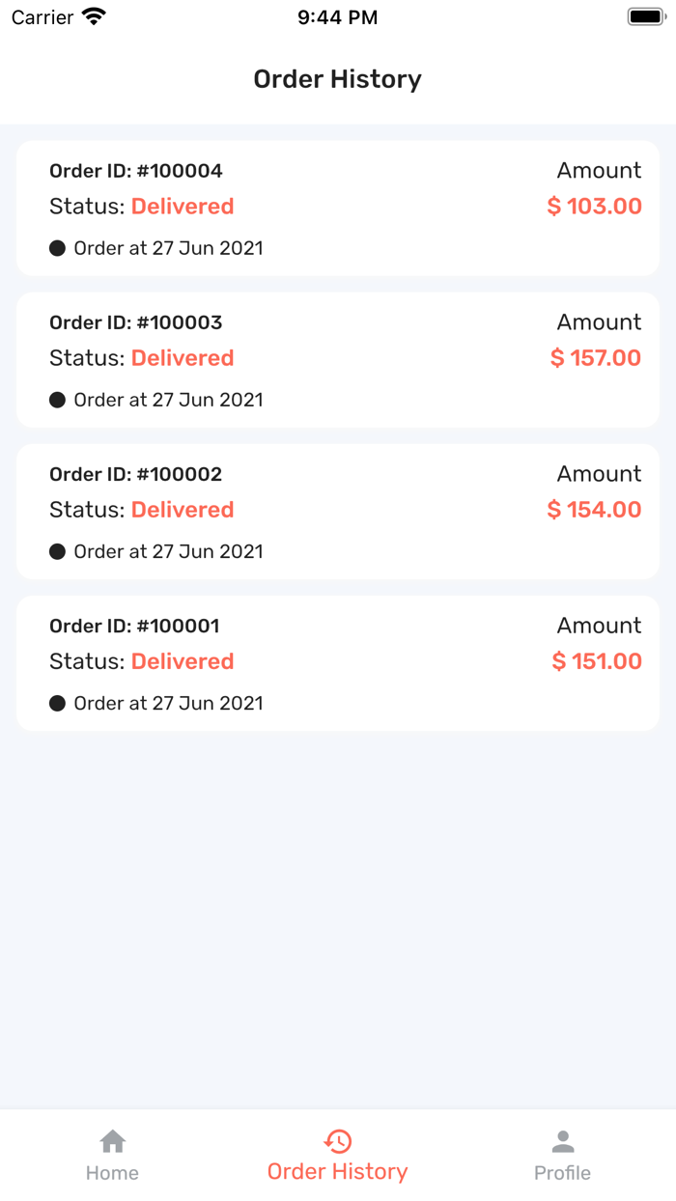The image size is (676, 1201).
Task: Select the Delivered status on order #100001
Action: pos(183,661)
